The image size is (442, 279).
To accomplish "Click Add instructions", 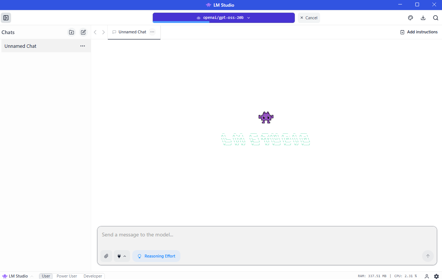I will click(419, 32).
